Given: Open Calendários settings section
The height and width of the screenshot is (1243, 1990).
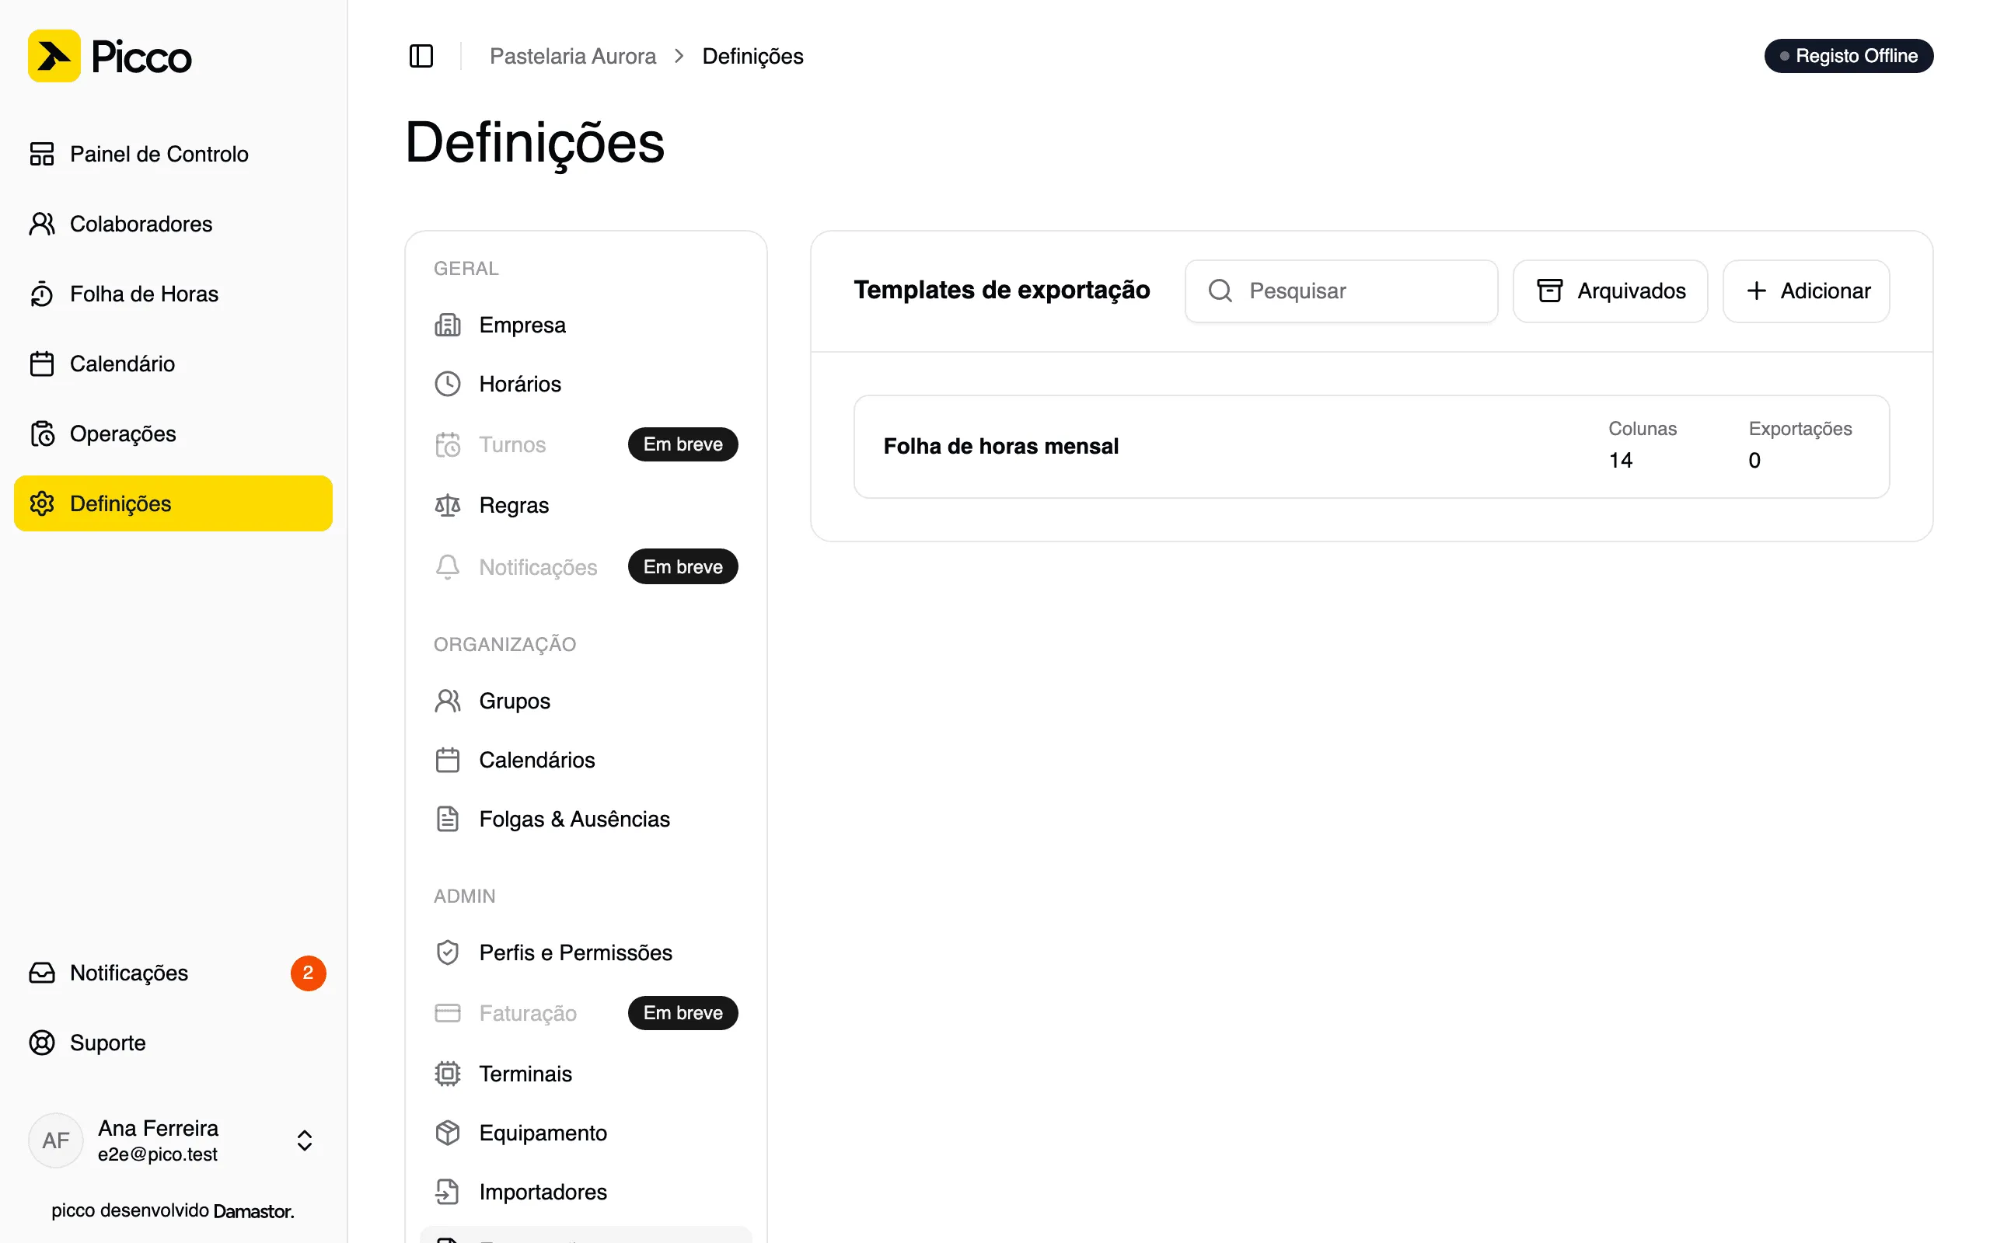Looking at the screenshot, I should pos(585,760).
